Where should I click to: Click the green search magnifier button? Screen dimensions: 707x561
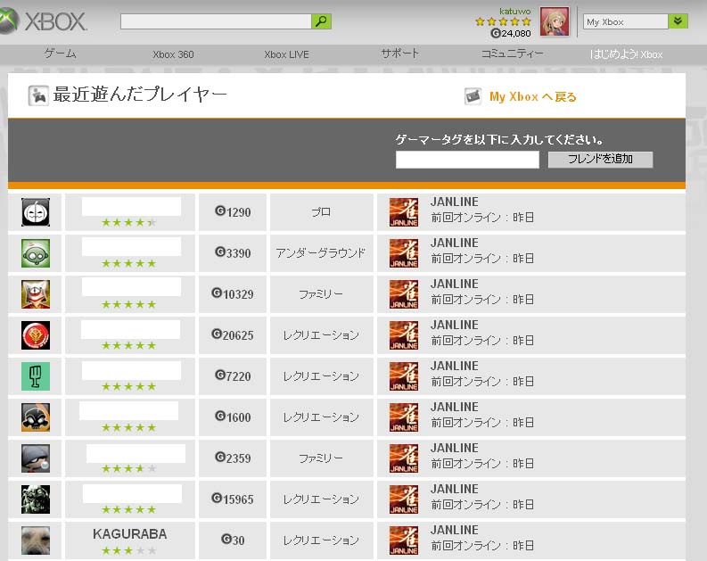coord(321,21)
